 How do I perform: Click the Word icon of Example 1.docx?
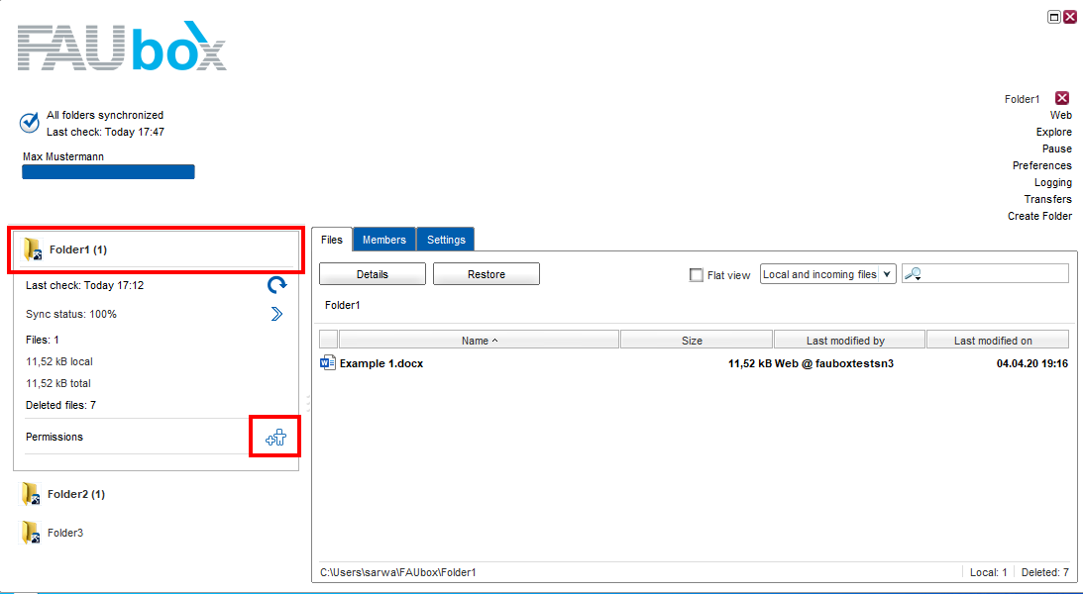click(328, 363)
